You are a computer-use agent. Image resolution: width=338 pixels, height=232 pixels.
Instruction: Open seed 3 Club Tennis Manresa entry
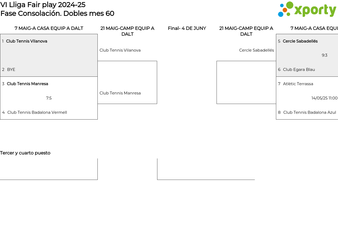pos(27,84)
